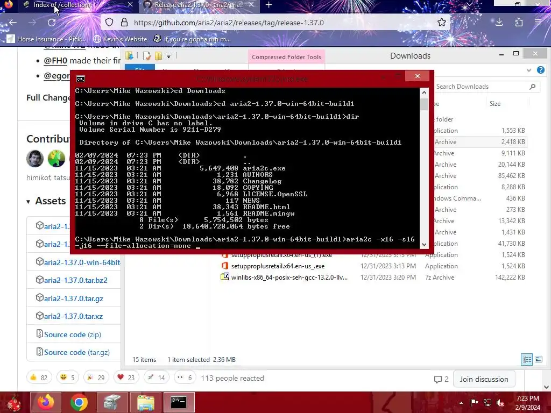Viewport: 551px width, 413px height.
Task: Toggle laugh reaction with 5
Action: 67,378
